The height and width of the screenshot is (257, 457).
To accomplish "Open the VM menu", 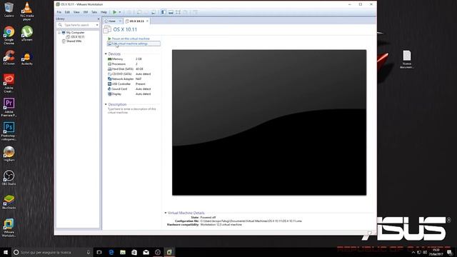I will point(86,12).
